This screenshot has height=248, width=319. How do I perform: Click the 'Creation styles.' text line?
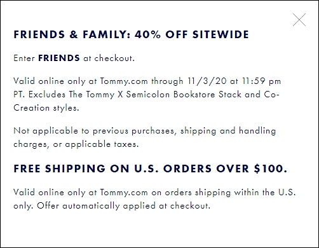46,108
